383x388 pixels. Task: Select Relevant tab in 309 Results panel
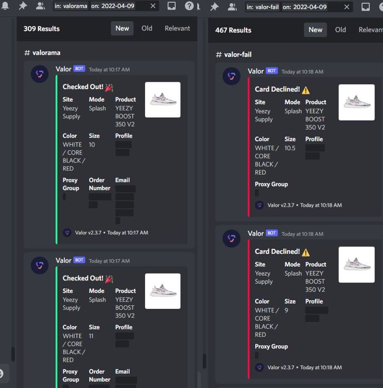(x=177, y=28)
